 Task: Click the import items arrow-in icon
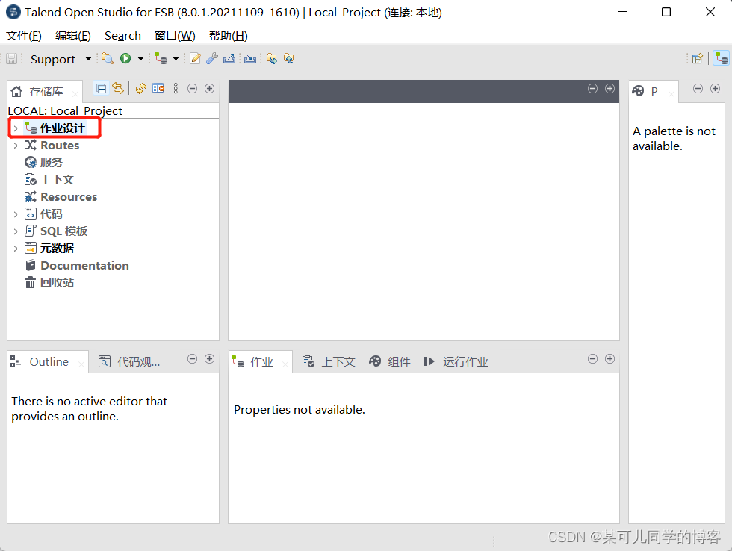click(x=250, y=58)
